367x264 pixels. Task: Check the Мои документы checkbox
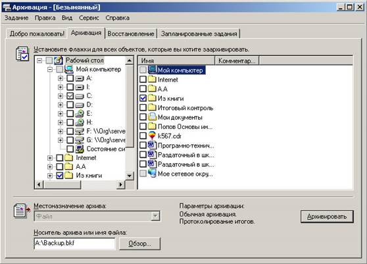pyautogui.click(x=143, y=117)
